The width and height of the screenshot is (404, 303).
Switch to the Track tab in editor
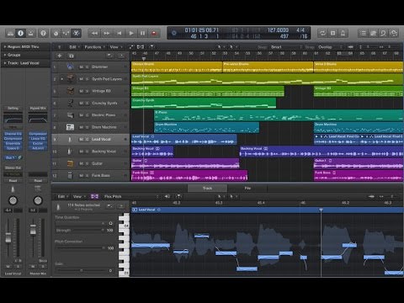207,188
